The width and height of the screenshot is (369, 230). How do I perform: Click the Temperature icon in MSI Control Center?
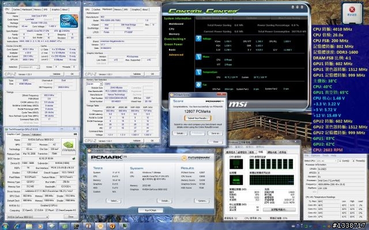coord(198,72)
